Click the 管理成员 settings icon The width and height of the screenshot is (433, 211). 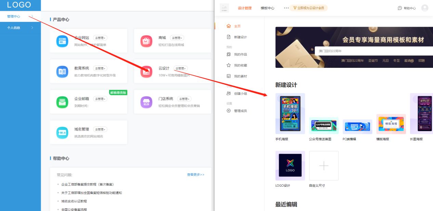click(x=229, y=111)
